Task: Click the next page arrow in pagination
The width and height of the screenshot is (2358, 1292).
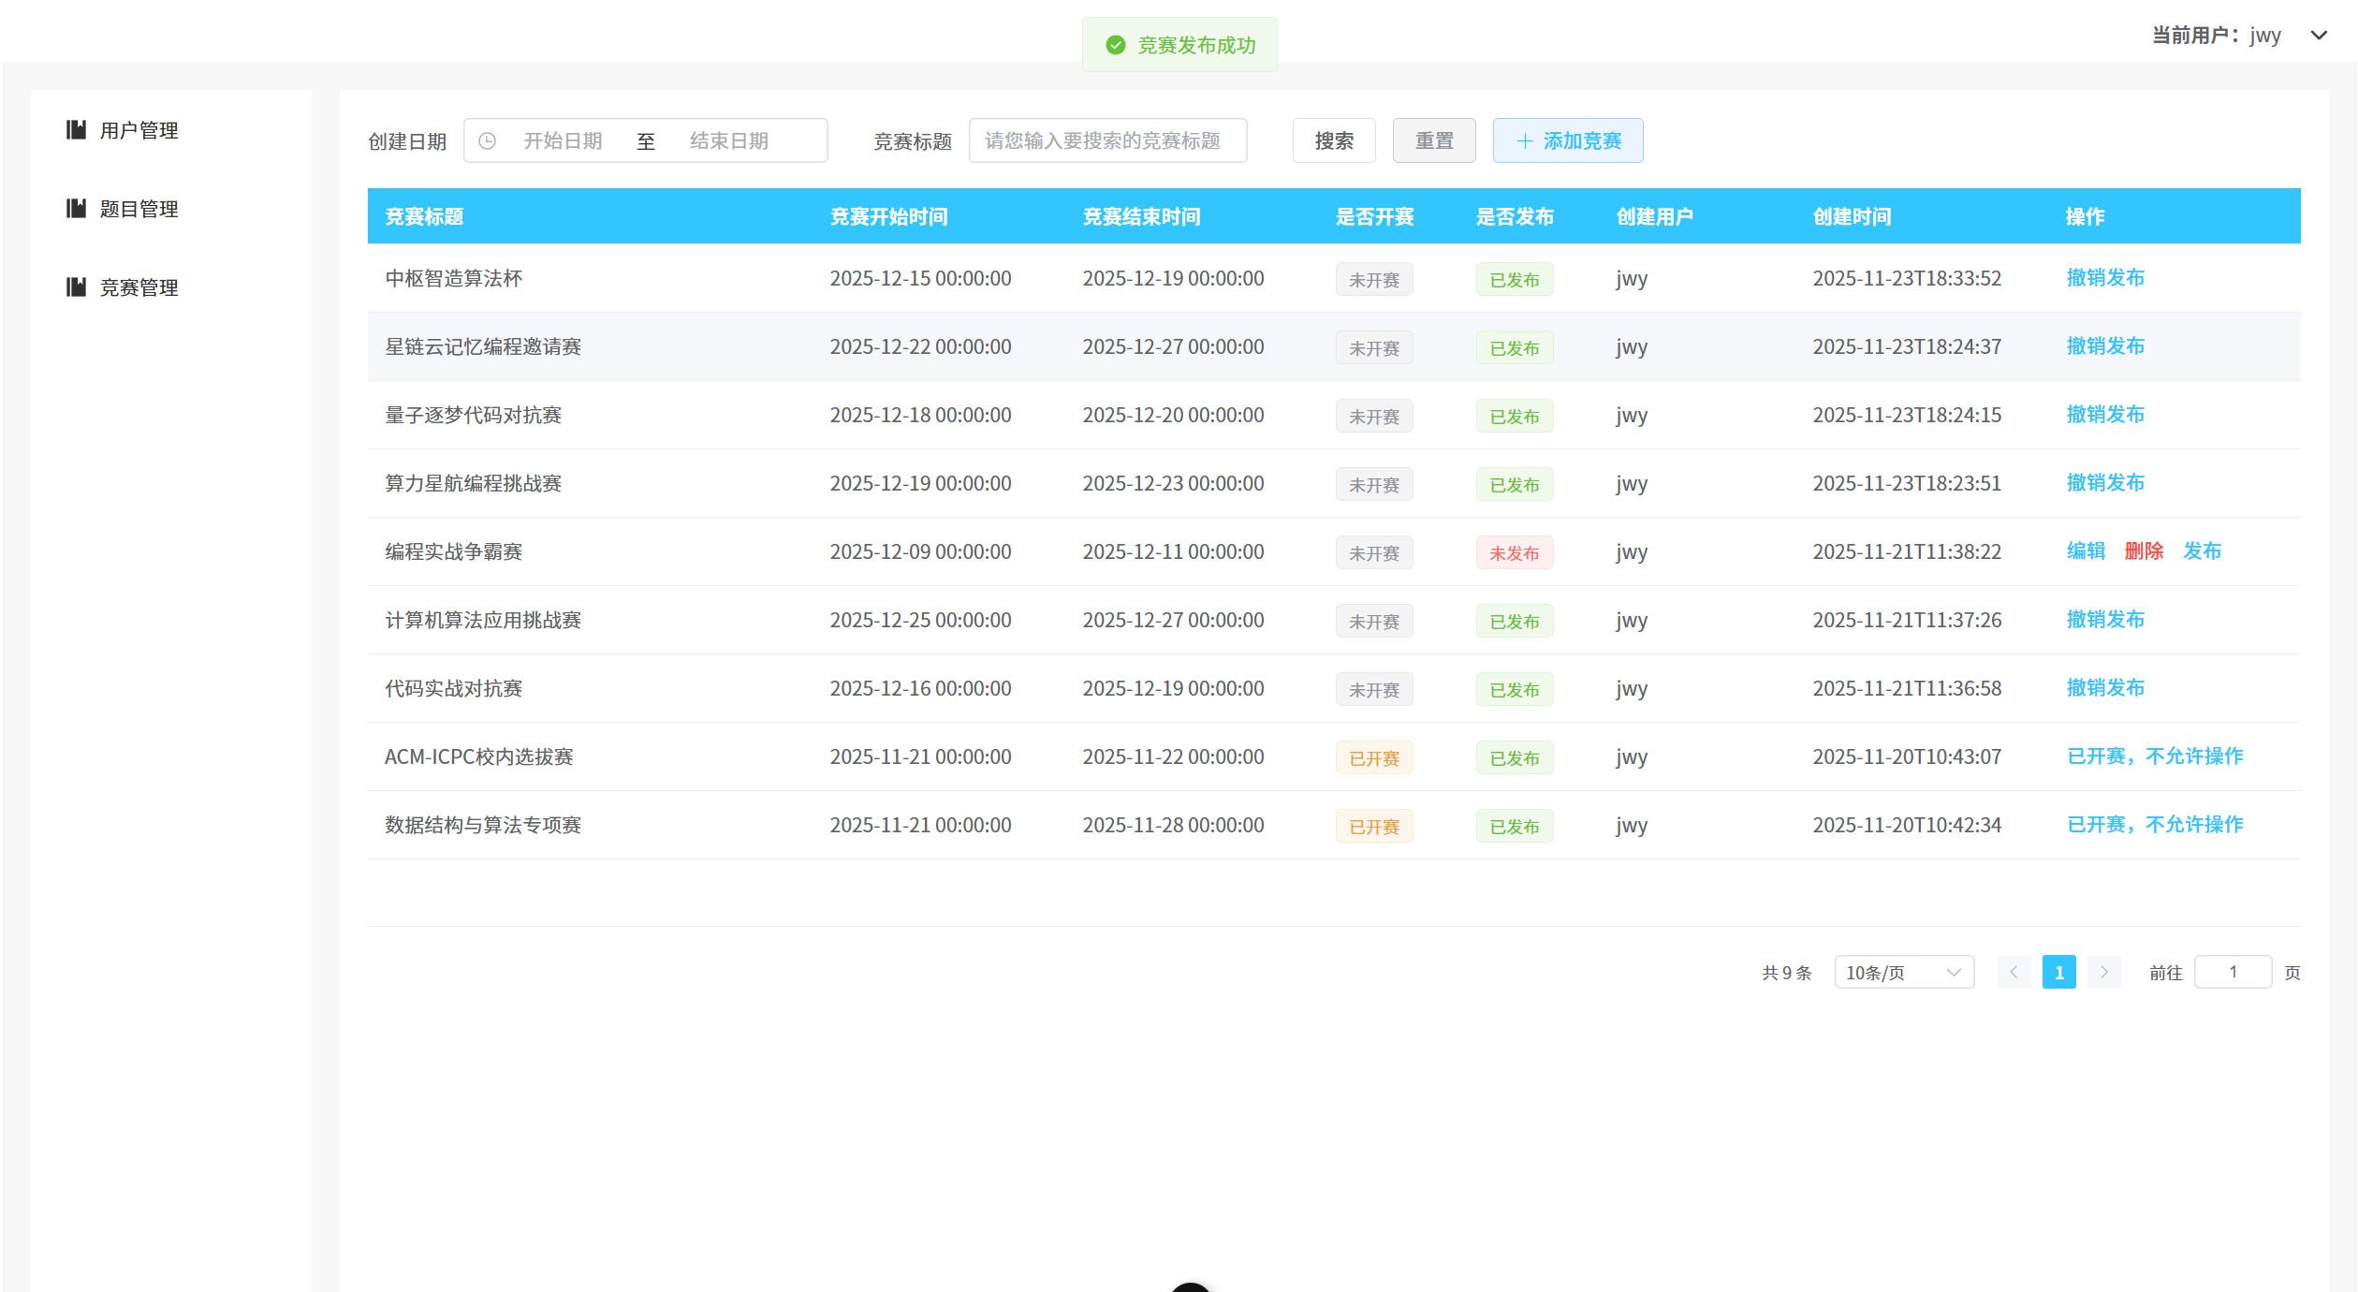Action: (x=2103, y=972)
